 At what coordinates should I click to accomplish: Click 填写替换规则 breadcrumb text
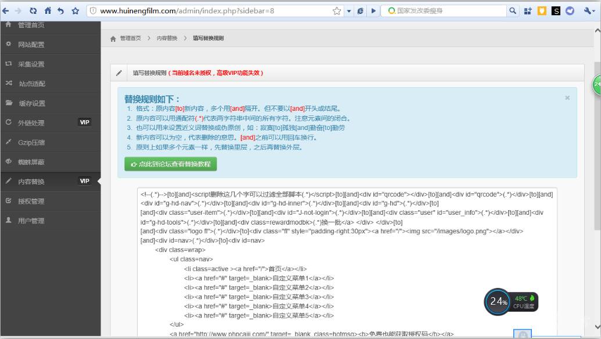(x=208, y=38)
